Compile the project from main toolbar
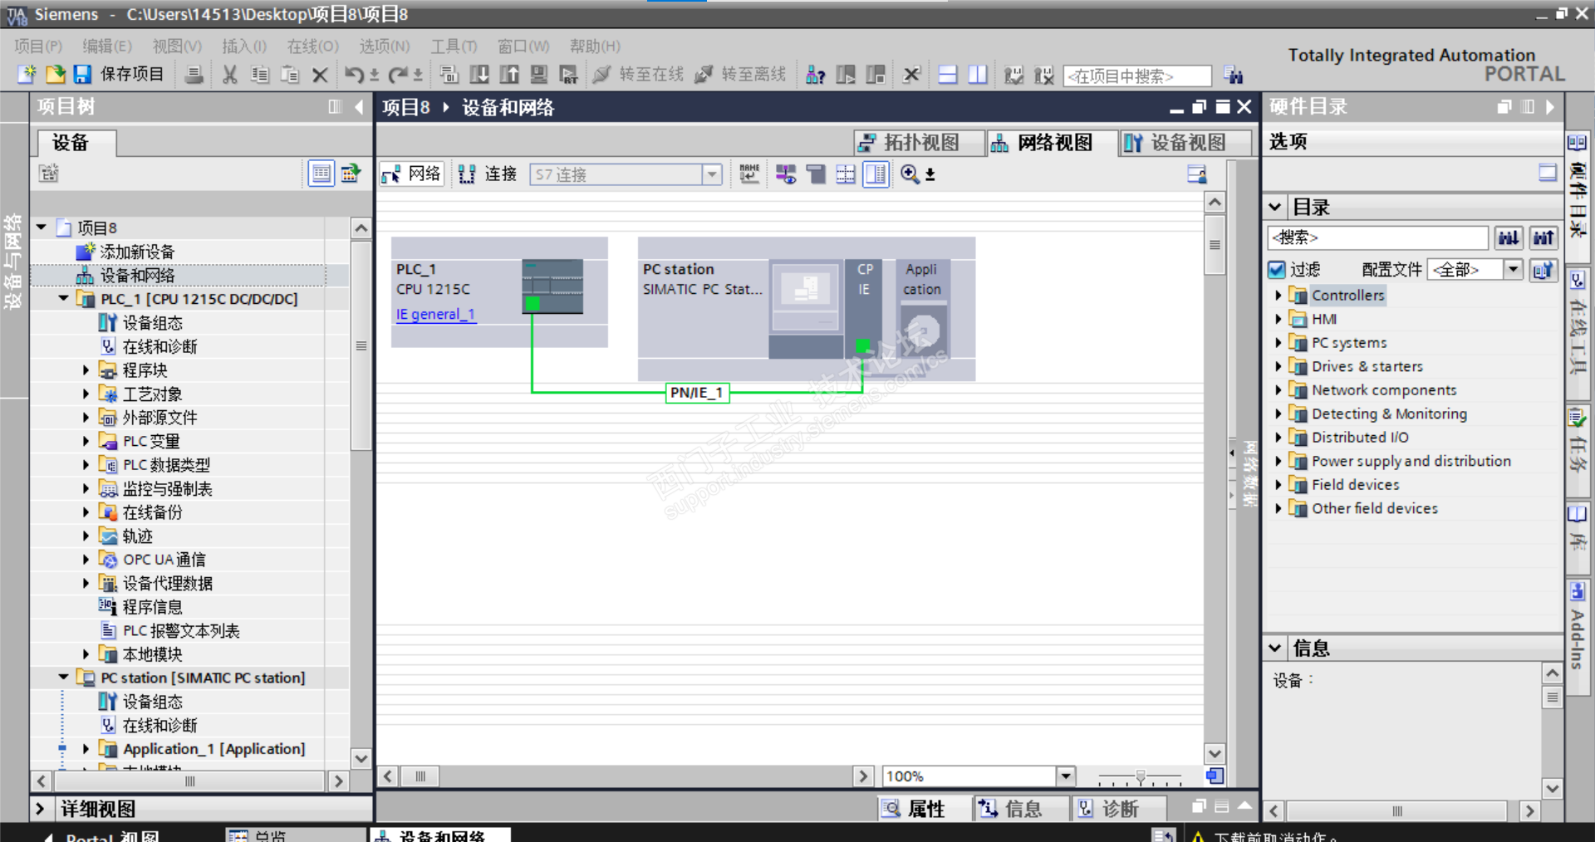 (449, 75)
